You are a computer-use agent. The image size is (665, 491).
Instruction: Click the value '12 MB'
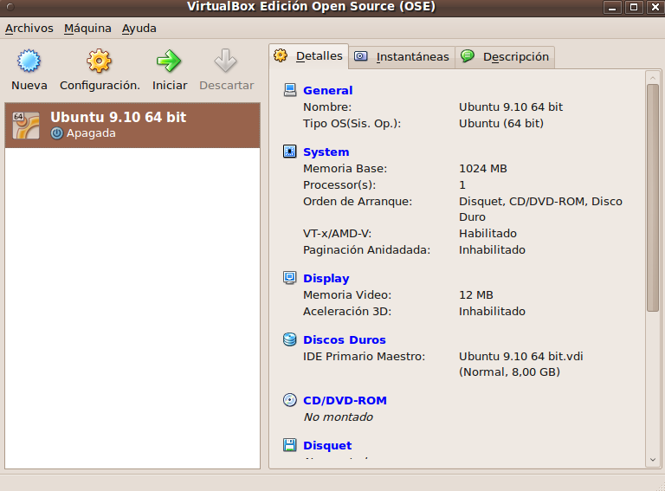(476, 294)
